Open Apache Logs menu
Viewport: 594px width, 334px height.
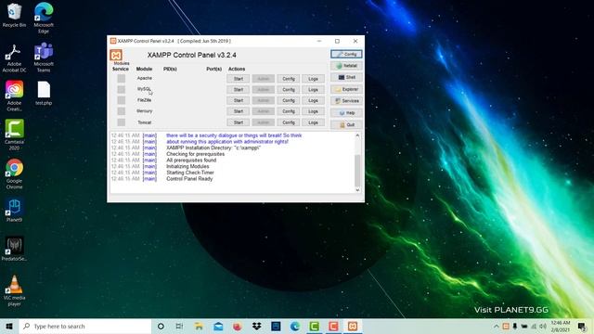pyautogui.click(x=314, y=79)
